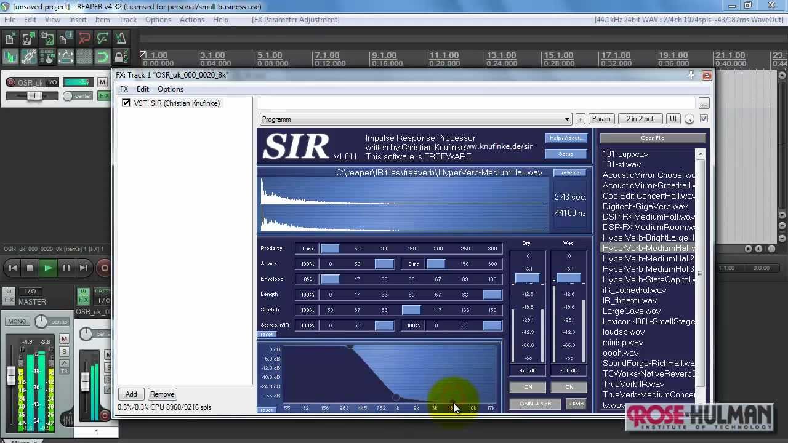Click transport Go to end button
788x443 pixels.
(x=84, y=268)
